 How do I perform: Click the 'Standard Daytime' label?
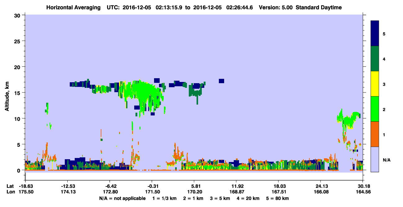point(319,7)
